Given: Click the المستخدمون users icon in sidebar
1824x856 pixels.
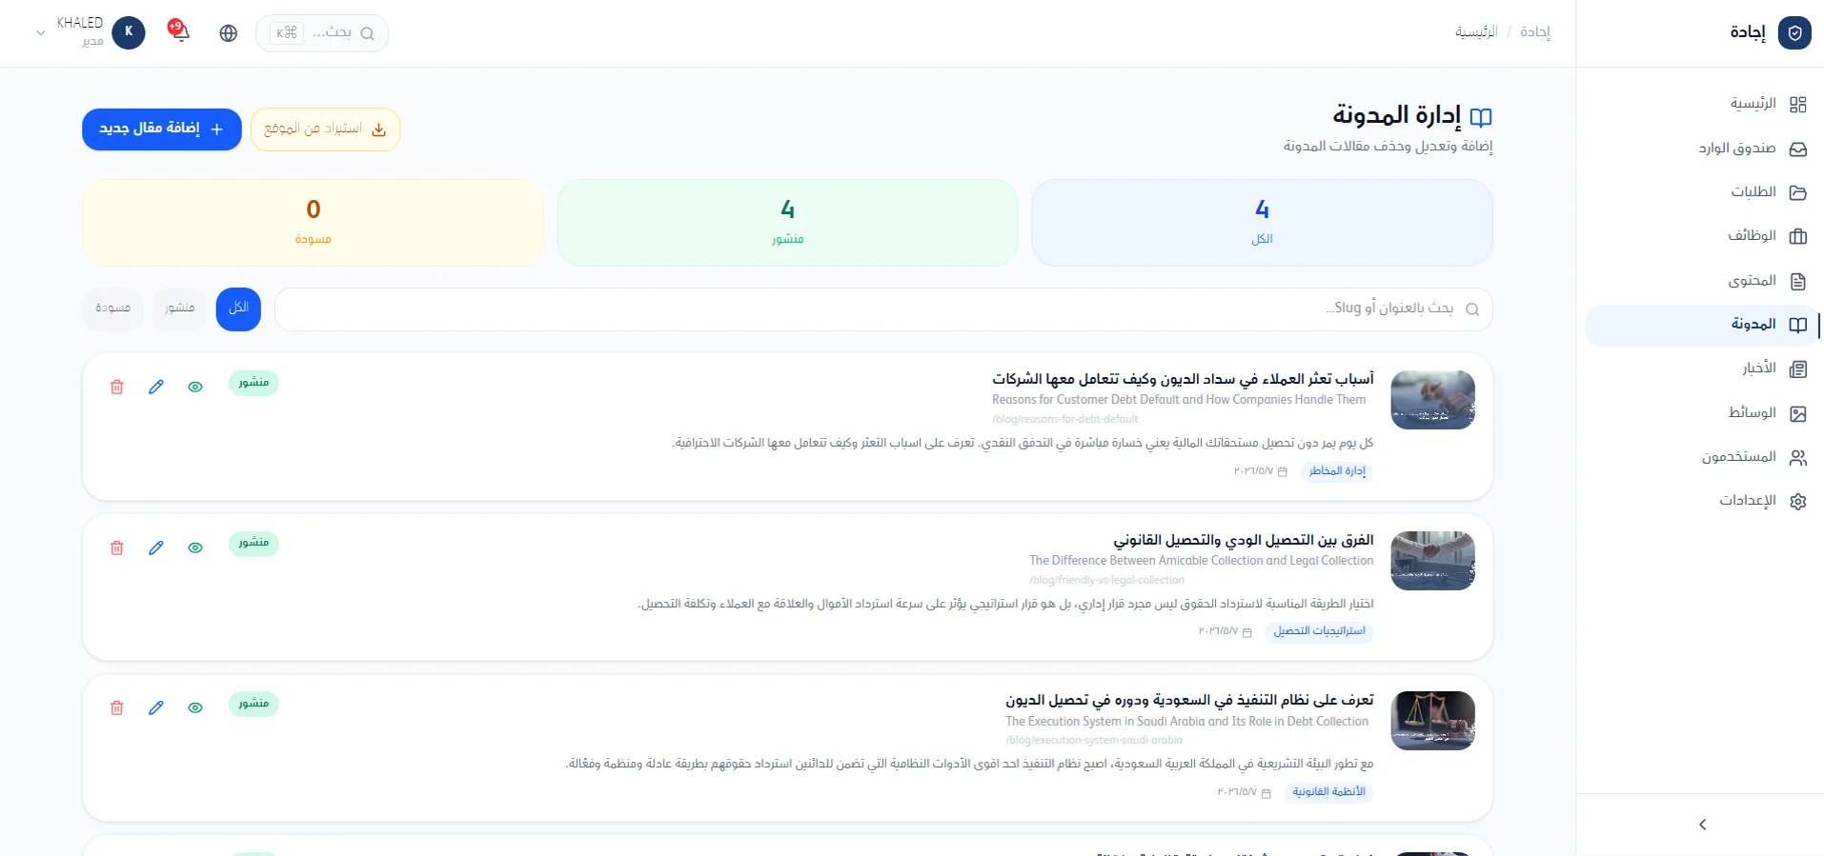Looking at the screenshot, I should click(1798, 457).
